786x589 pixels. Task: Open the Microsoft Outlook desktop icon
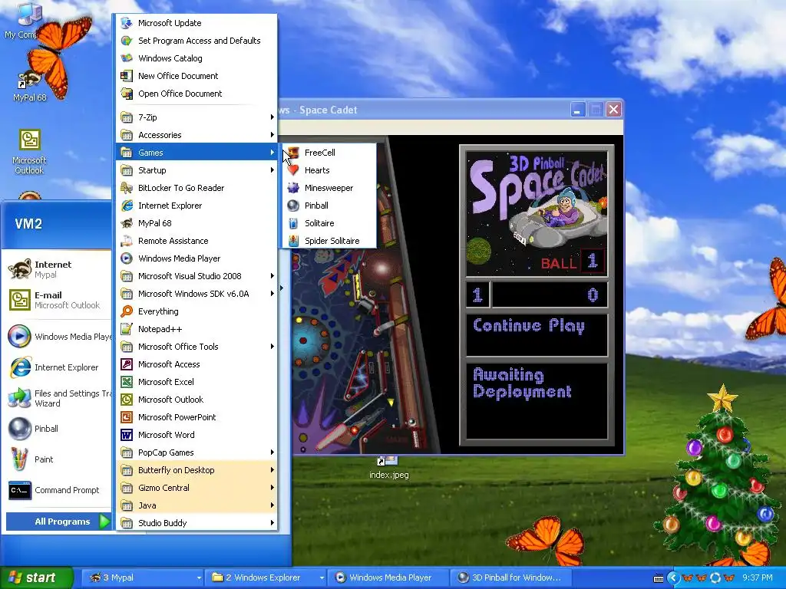coord(30,140)
